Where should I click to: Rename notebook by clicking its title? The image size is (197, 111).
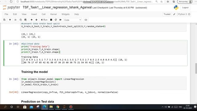(57, 7)
